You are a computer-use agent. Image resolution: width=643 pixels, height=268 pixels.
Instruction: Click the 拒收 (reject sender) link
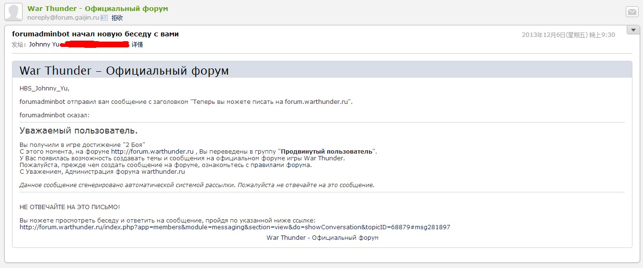117,17
